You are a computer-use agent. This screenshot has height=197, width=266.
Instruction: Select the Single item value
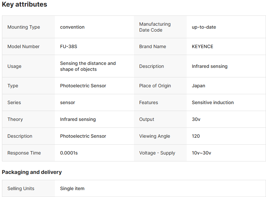72,188
